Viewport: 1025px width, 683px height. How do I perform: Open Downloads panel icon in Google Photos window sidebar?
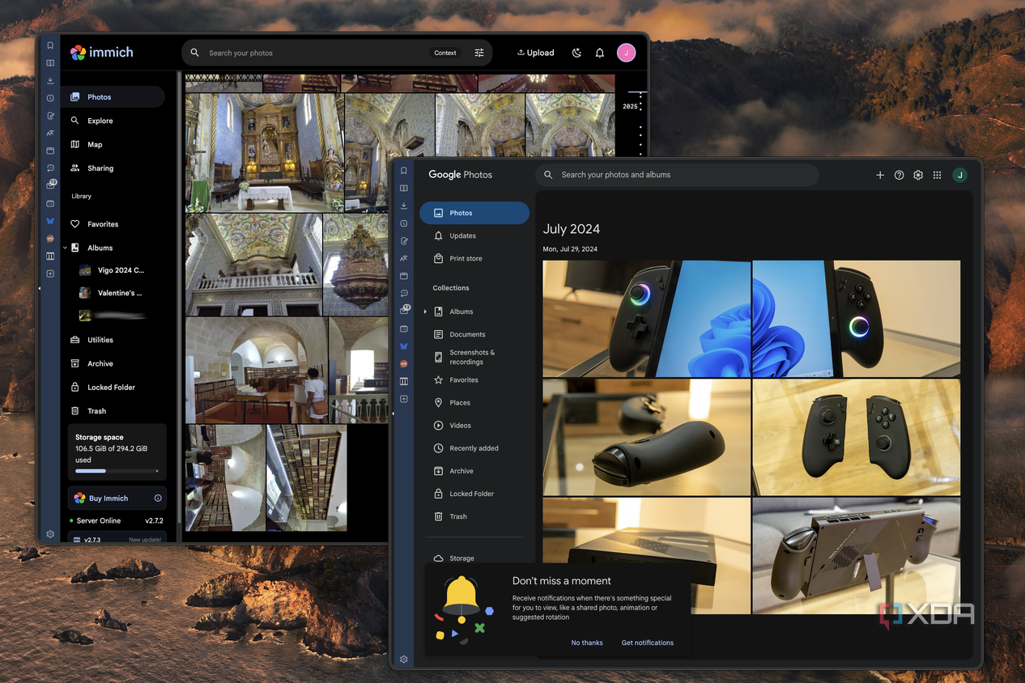[x=403, y=206]
